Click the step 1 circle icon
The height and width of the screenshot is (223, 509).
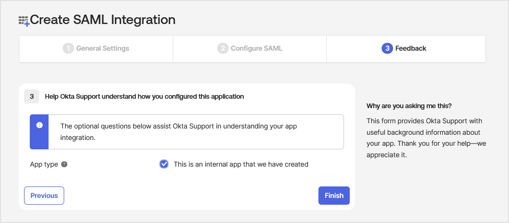pos(68,49)
